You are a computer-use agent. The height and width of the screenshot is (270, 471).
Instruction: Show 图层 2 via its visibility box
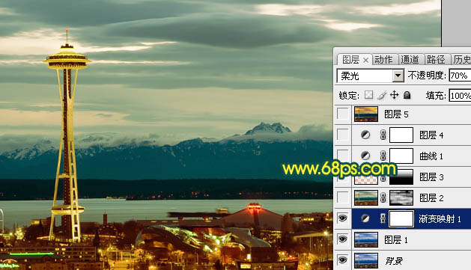coord(343,197)
